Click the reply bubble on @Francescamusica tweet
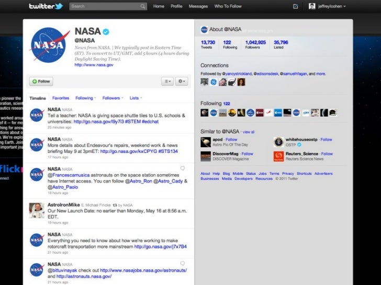 coord(183,168)
